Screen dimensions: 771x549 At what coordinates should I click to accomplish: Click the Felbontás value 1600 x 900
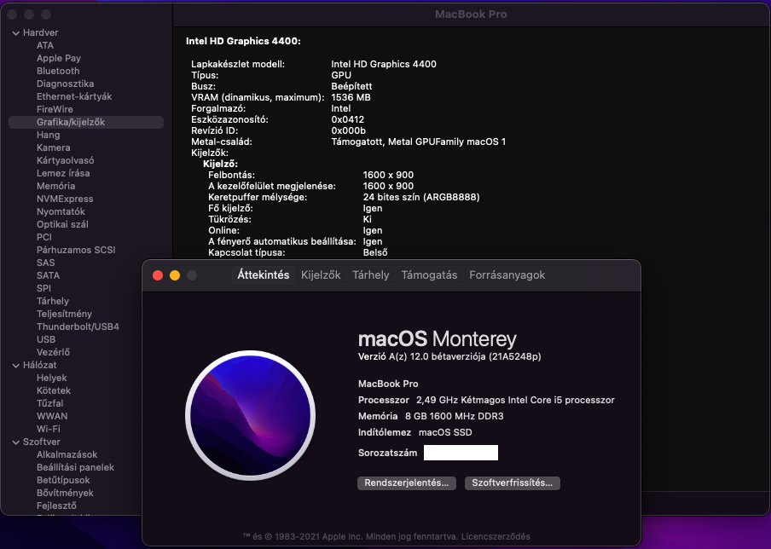(x=388, y=175)
